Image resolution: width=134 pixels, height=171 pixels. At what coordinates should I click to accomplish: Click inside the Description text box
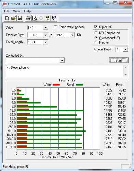[65, 71]
